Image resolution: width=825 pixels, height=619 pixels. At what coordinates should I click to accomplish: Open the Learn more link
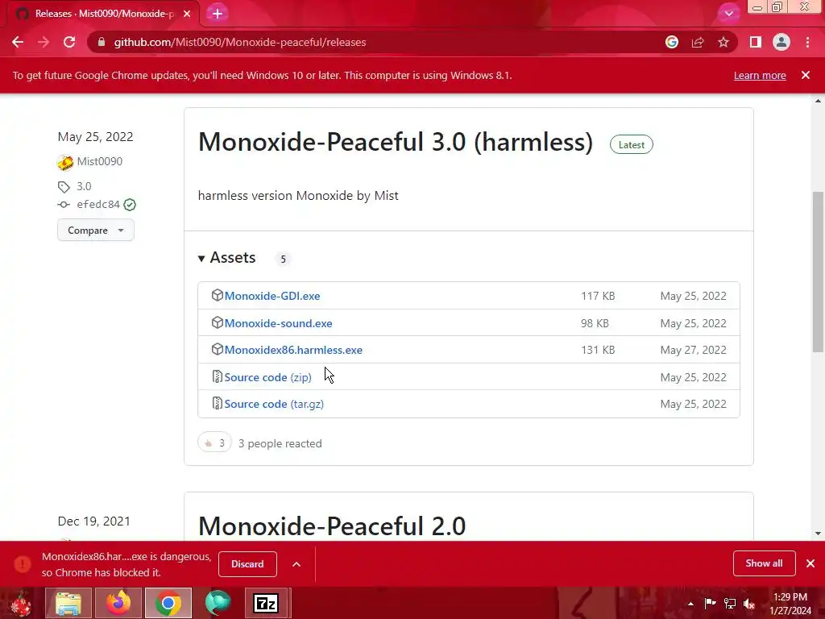pyautogui.click(x=760, y=75)
